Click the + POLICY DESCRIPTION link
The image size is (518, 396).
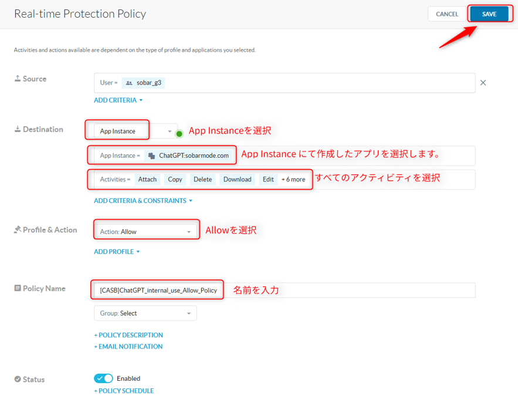pyautogui.click(x=128, y=335)
